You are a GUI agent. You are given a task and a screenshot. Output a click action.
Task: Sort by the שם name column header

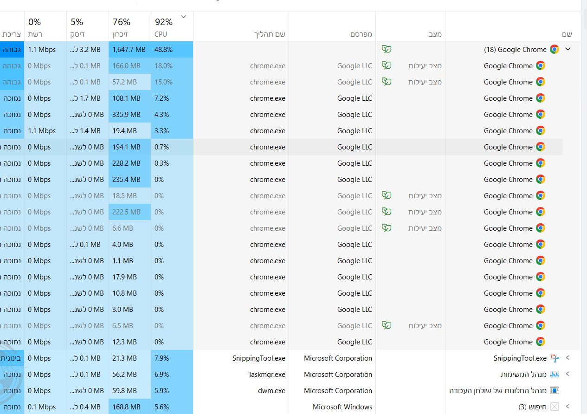pos(513,26)
